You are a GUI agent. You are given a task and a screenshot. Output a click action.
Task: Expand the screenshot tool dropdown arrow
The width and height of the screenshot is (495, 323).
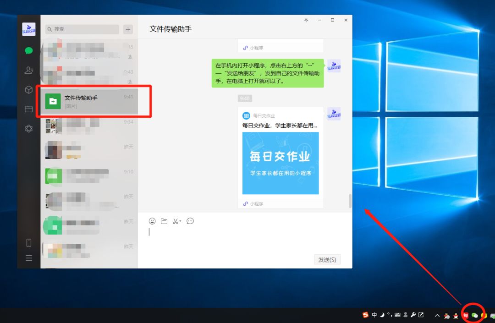pos(181,221)
